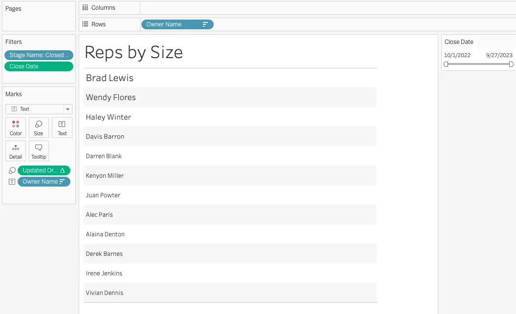516x314 pixels.
Task: Click the text icon beside Owner Name in Marks
Action: click(11, 181)
